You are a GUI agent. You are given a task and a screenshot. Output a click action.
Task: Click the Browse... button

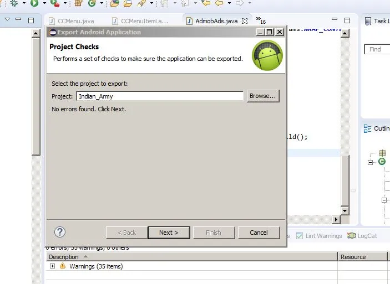263,96
